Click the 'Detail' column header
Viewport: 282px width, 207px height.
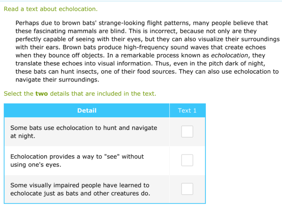[x=87, y=110]
